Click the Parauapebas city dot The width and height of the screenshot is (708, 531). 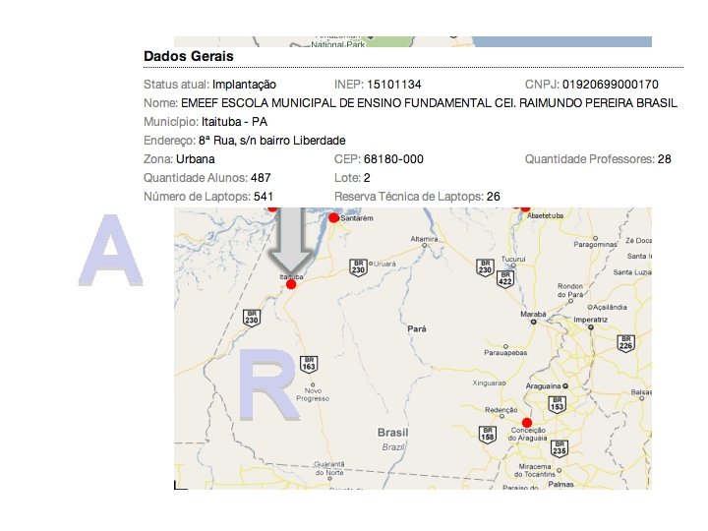505,346
